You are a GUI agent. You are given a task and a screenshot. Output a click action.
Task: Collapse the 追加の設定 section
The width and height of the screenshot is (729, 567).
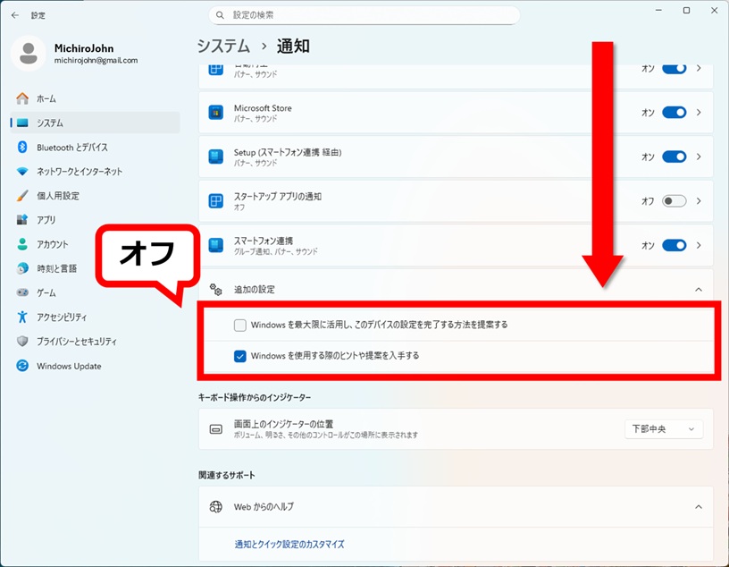point(698,290)
